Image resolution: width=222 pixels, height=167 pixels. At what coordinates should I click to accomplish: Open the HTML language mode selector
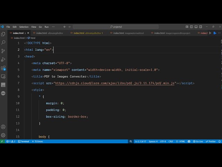tap(180, 142)
